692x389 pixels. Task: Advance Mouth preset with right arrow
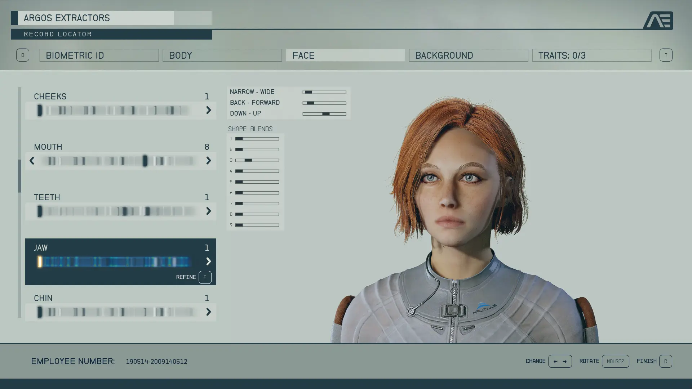(x=208, y=161)
